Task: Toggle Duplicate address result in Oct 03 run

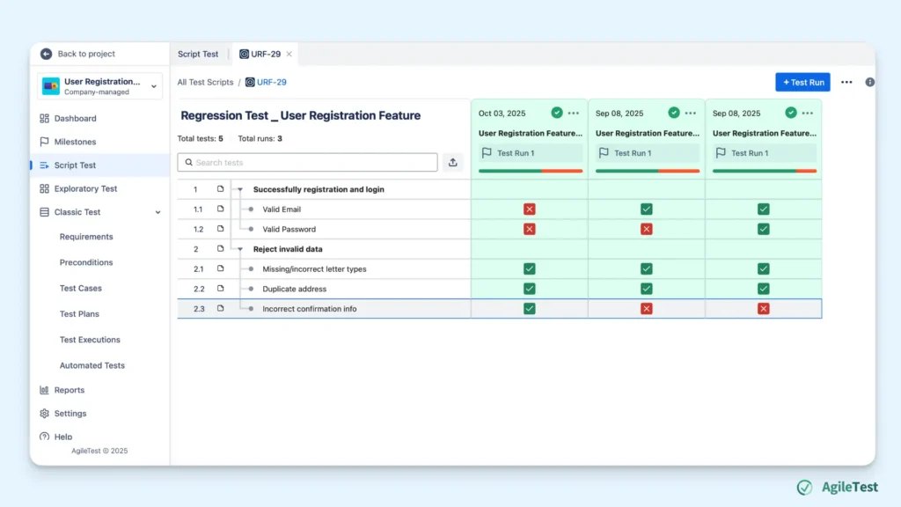Action: [529, 289]
